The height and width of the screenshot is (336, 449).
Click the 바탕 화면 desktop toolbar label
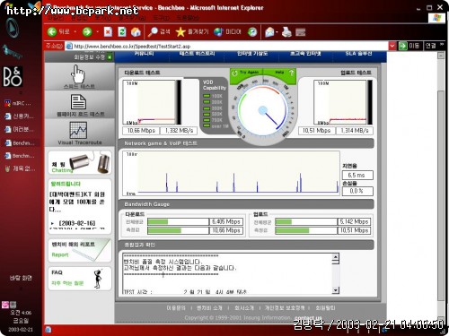coord(21,278)
